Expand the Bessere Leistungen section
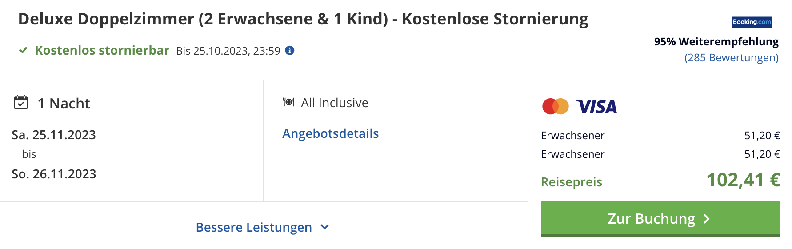Image resolution: width=792 pixels, height=249 pixels. pyautogui.click(x=263, y=227)
